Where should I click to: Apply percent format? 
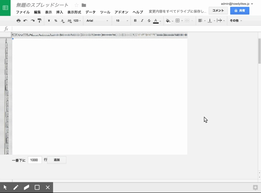pyautogui.click(x=56, y=21)
